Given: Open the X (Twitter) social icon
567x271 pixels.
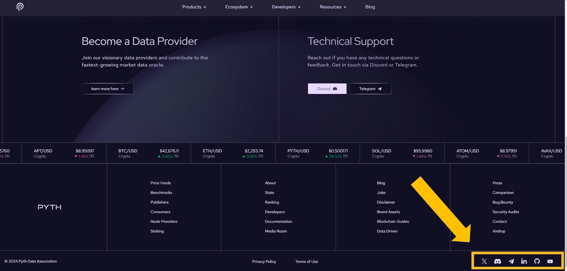Looking at the screenshot, I should click(x=484, y=261).
